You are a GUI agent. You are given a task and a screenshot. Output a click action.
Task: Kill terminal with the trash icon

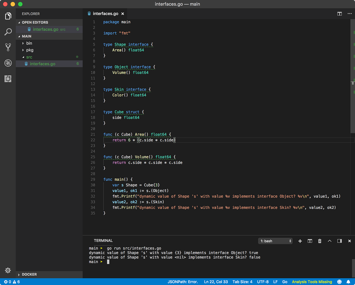pos(319,241)
